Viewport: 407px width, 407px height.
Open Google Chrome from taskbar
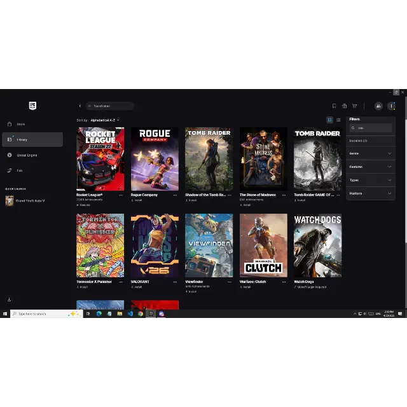(x=141, y=314)
